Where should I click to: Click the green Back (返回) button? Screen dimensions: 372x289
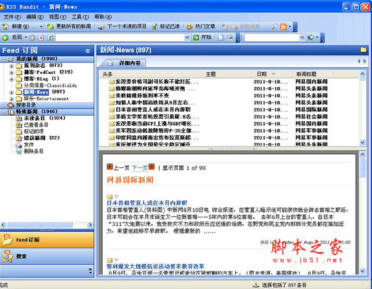(12, 38)
